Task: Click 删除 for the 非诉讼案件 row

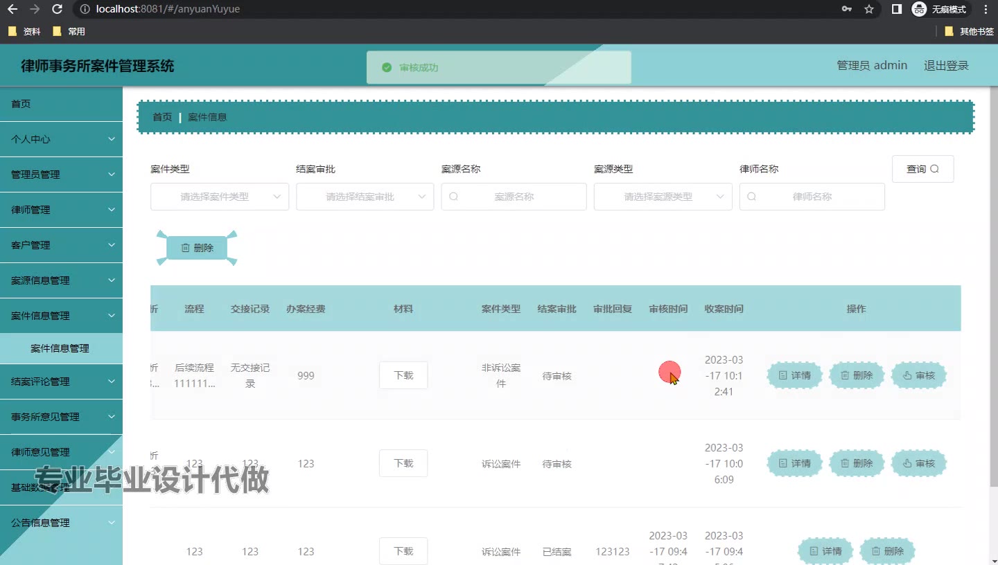Action: coord(857,375)
